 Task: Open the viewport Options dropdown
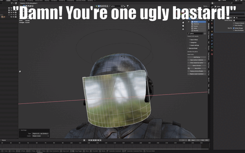206,6
